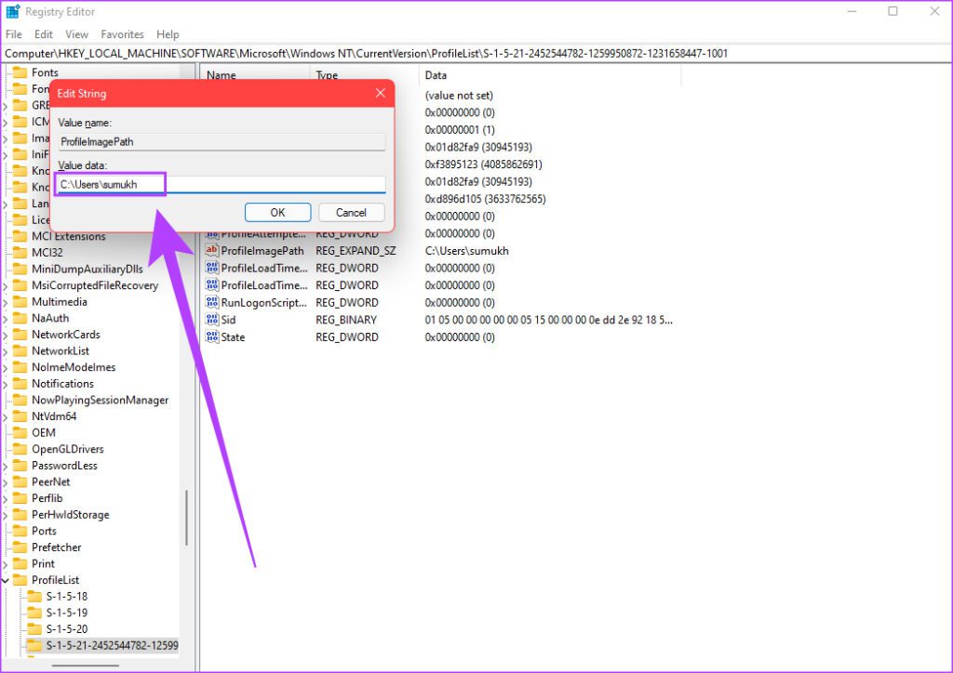Select MsiCorruptedFileRecovery tree item
The image size is (953, 673).
click(95, 285)
